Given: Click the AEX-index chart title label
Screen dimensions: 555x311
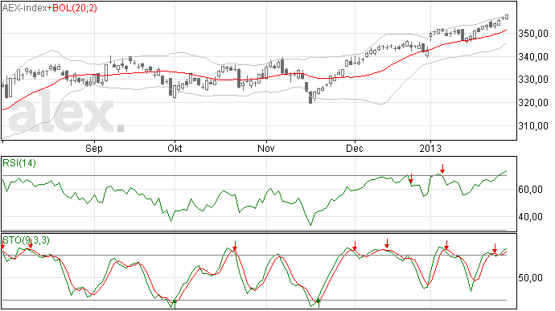Looking at the screenshot, I should click(24, 8).
